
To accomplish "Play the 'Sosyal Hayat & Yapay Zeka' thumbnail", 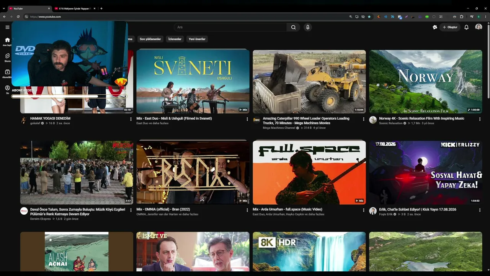I will pyautogui.click(x=426, y=172).
